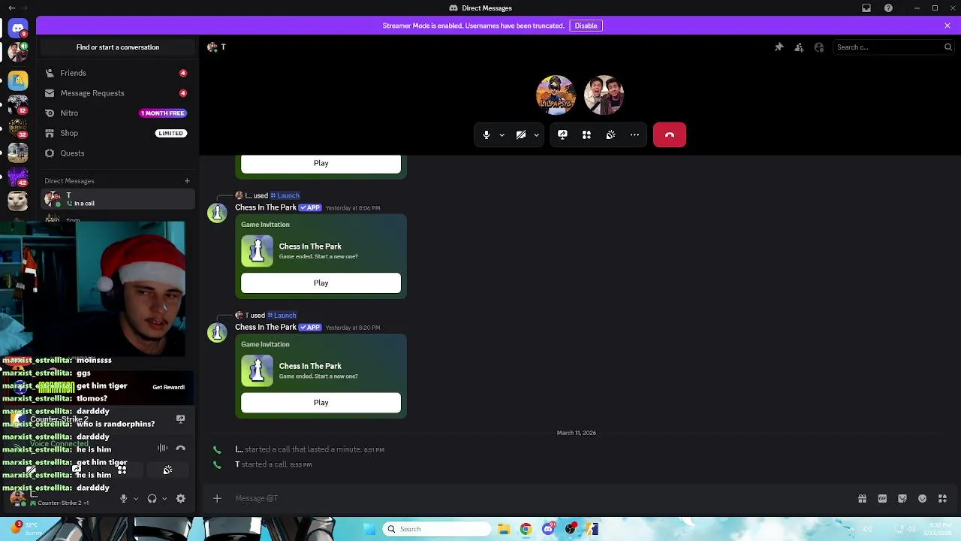Open the Discord inbox
The image size is (961, 541).
click(866, 8)
